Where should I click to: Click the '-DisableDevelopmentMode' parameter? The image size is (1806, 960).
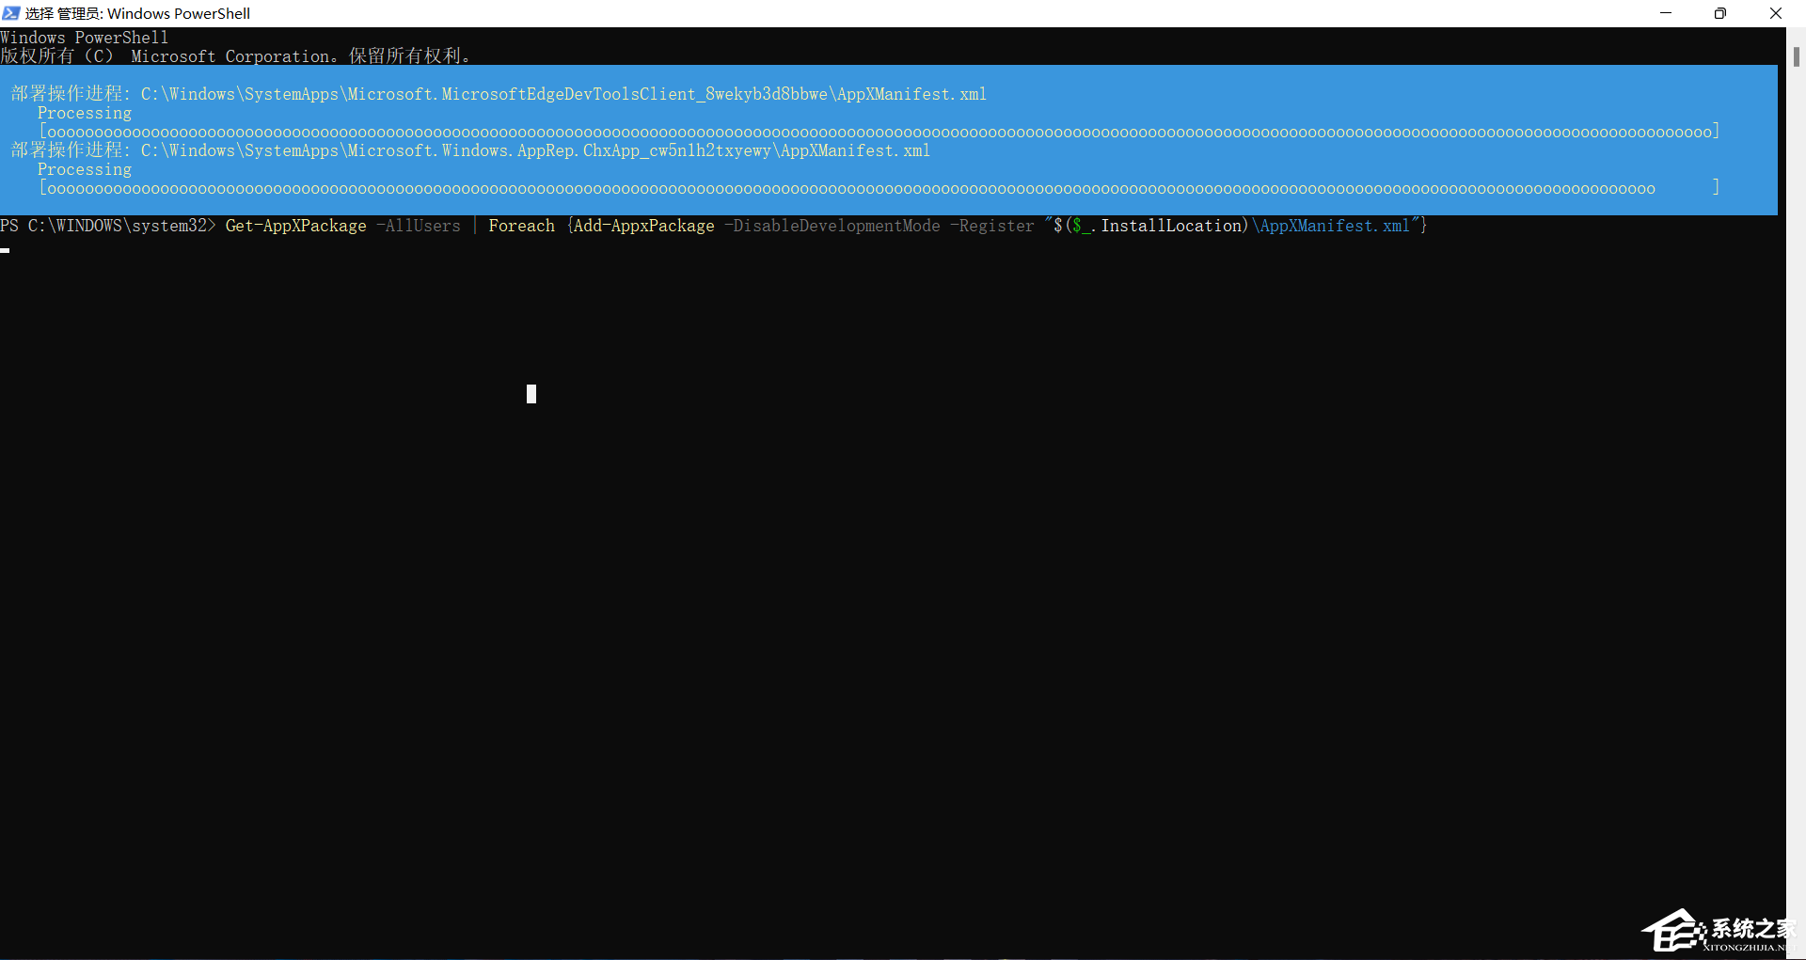tap(832, 226)
